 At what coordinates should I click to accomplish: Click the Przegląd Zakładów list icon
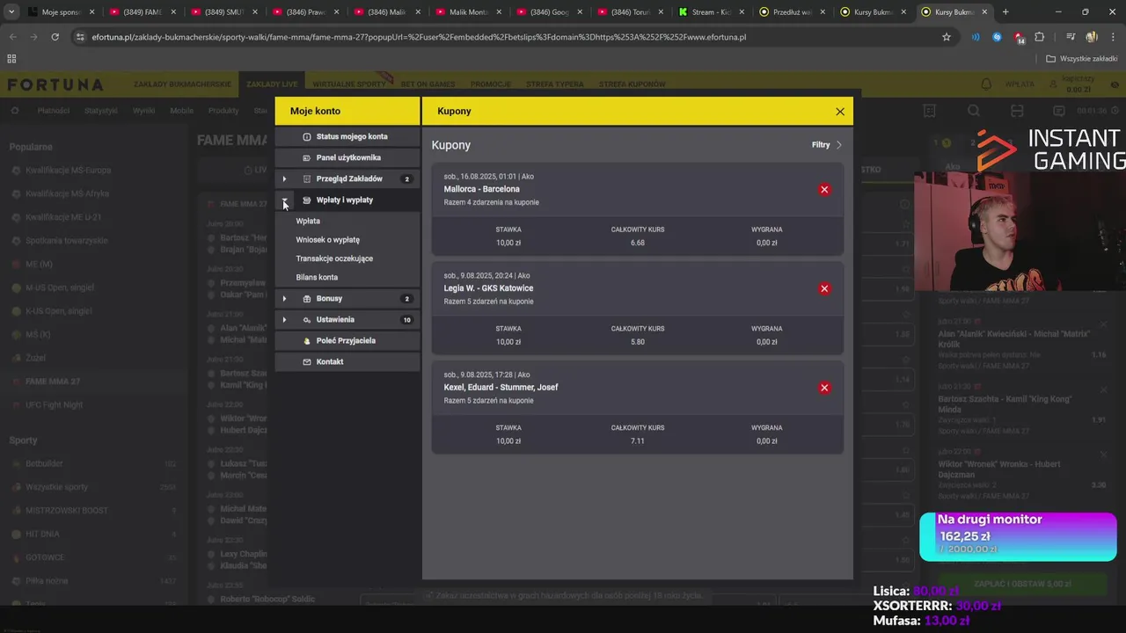(x=307, y=179)
